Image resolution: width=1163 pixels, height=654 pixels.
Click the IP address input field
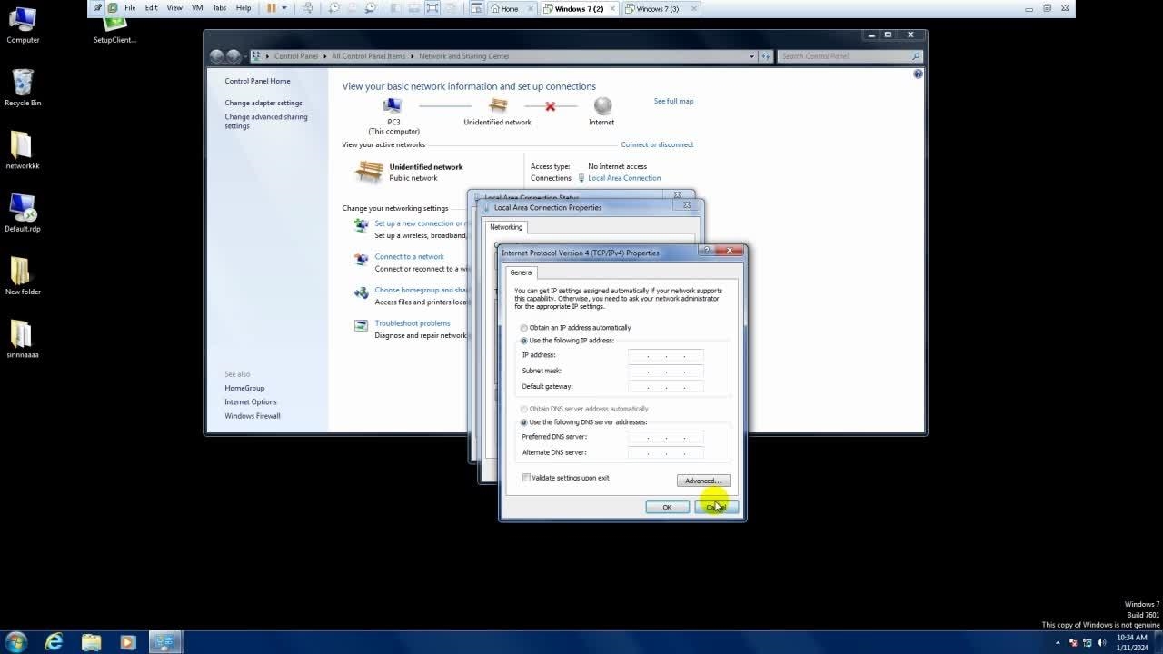click(665, 355)
